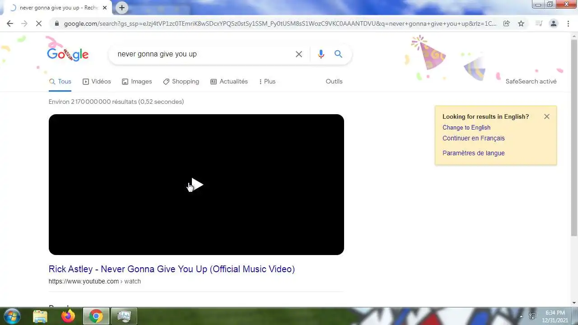578x325 pixels.
Task: Switch to Vidéos tab
Action: pos(97,82)
